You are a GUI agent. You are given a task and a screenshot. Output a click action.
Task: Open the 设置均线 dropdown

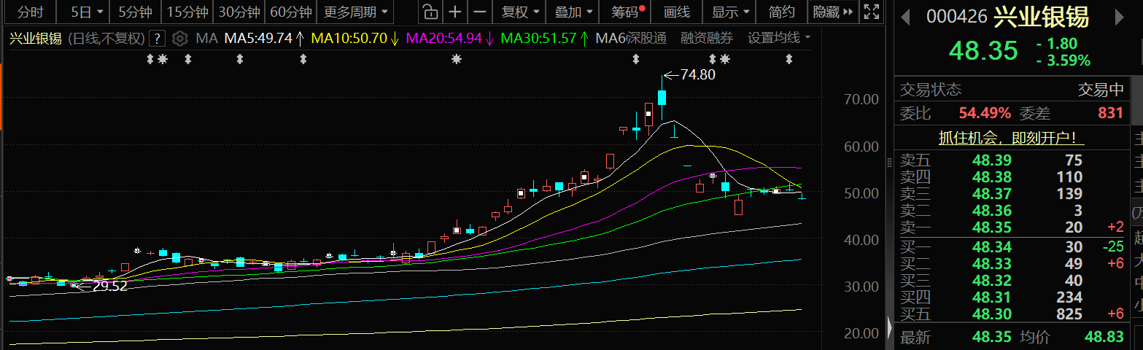pos(778,38)
